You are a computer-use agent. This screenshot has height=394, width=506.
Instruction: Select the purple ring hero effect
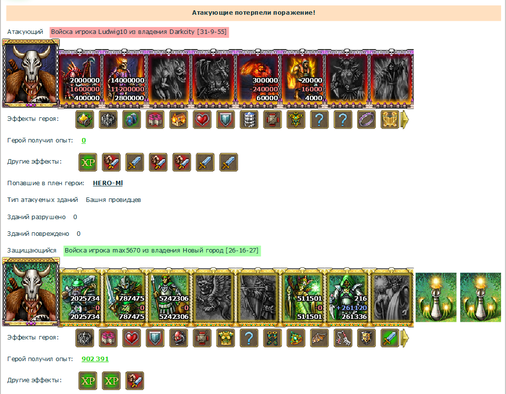click(x=366, y=119)
